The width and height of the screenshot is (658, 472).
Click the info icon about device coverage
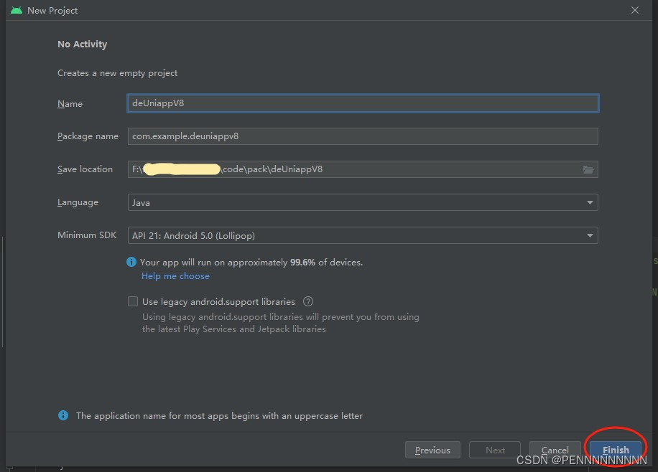(131, 262)
